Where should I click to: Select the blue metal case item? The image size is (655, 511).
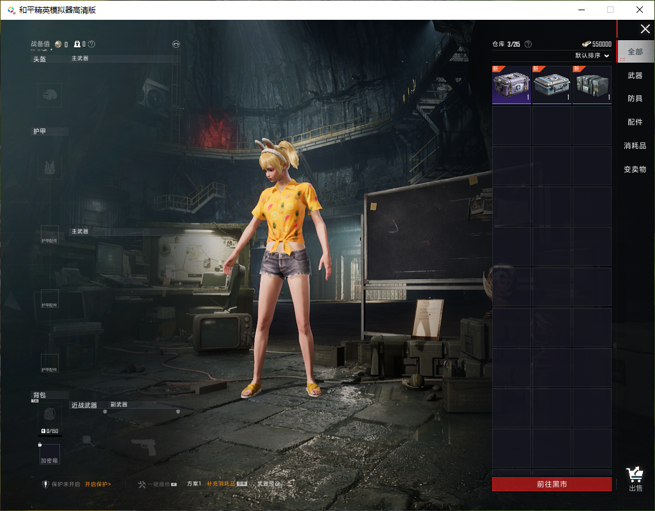click(552, 85)
